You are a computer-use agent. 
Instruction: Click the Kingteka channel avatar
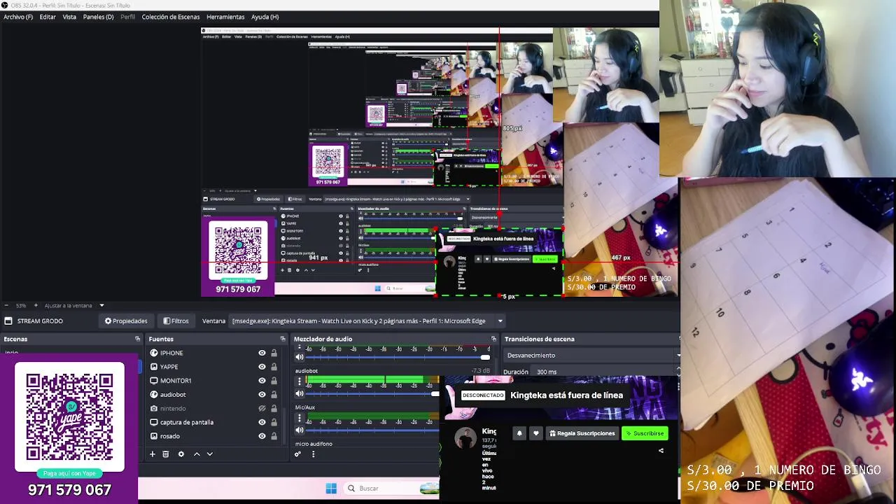465,438
